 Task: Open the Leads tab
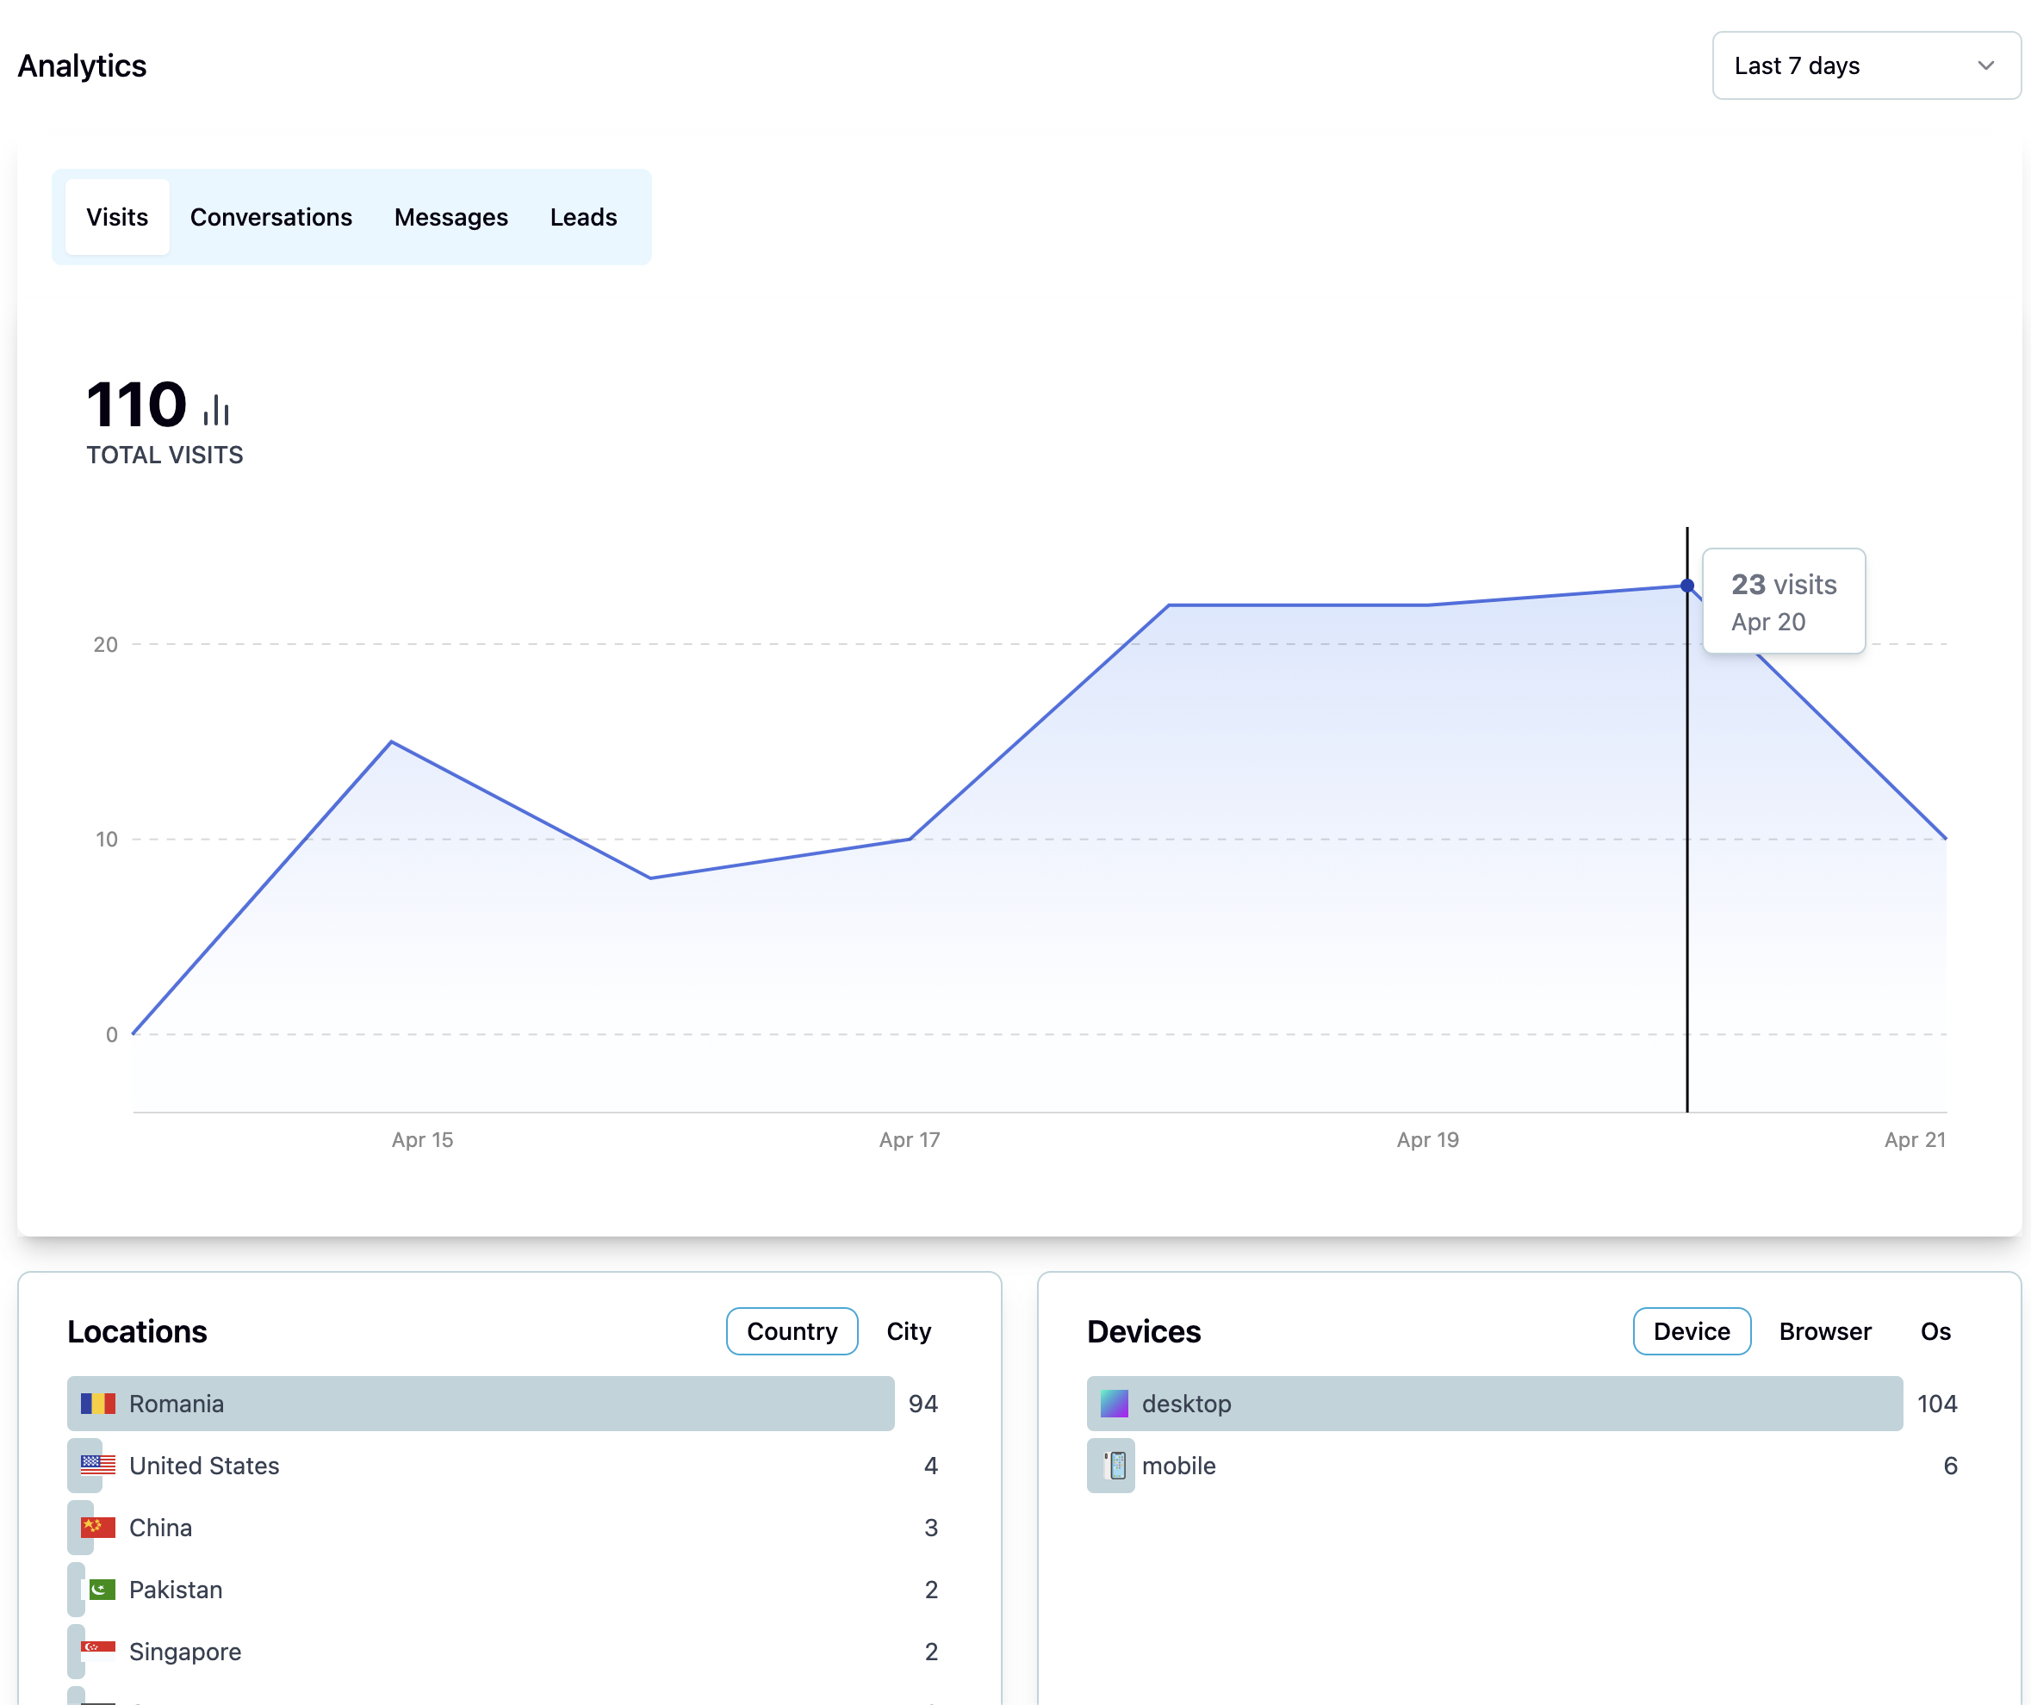pos(583,217)
